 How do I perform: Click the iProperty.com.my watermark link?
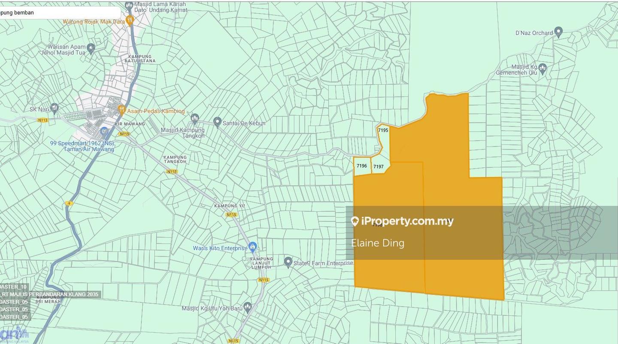[402, 221]
